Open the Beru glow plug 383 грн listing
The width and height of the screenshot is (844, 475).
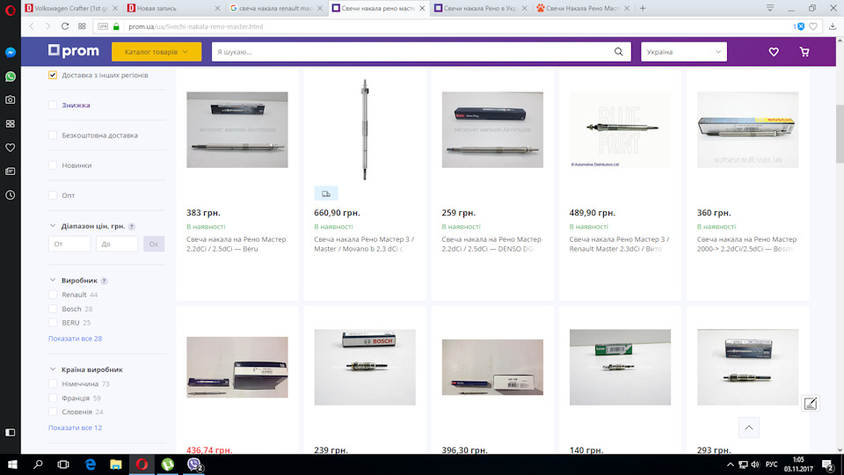pyautogui.click(x=236, y=244)
